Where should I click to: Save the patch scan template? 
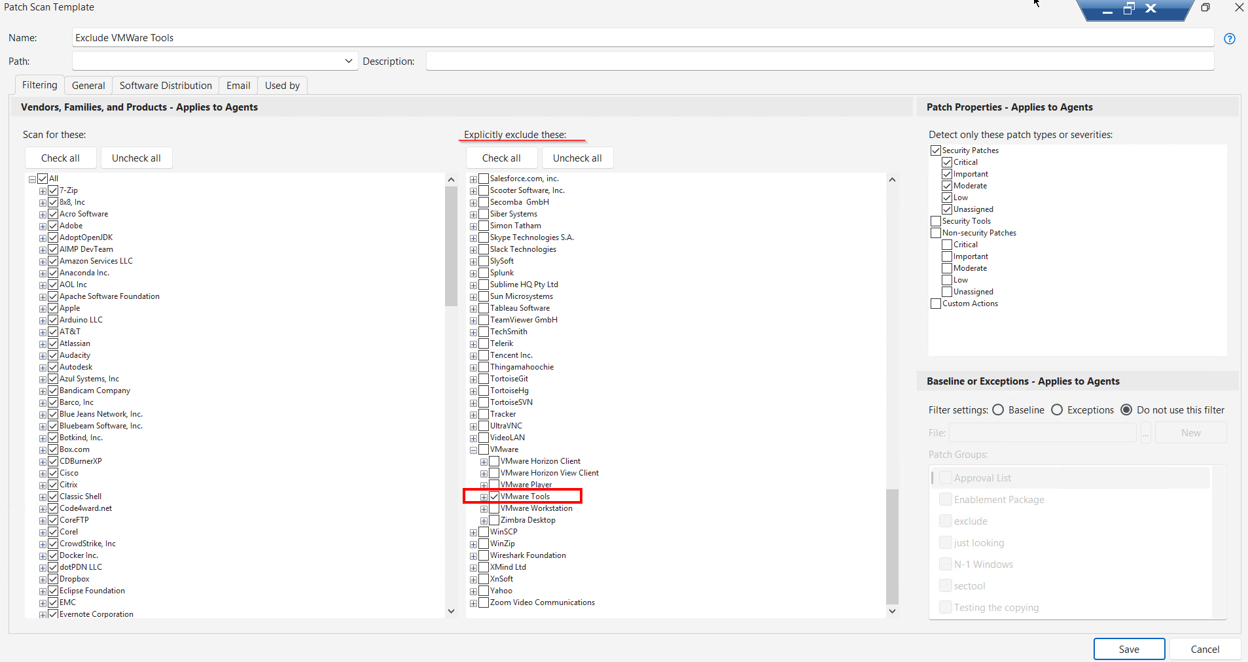point(1128,649)
